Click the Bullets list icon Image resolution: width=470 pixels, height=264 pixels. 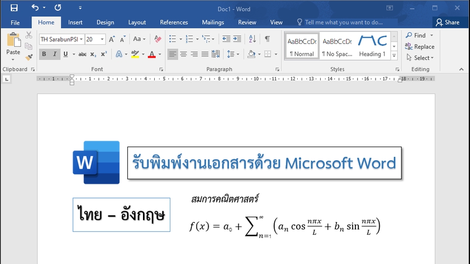[173, 39]
